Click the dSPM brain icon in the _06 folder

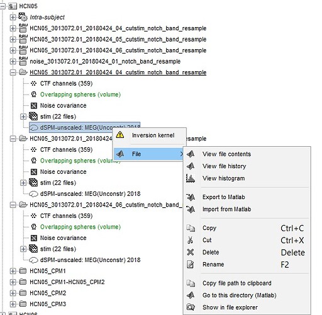(33, 260)
